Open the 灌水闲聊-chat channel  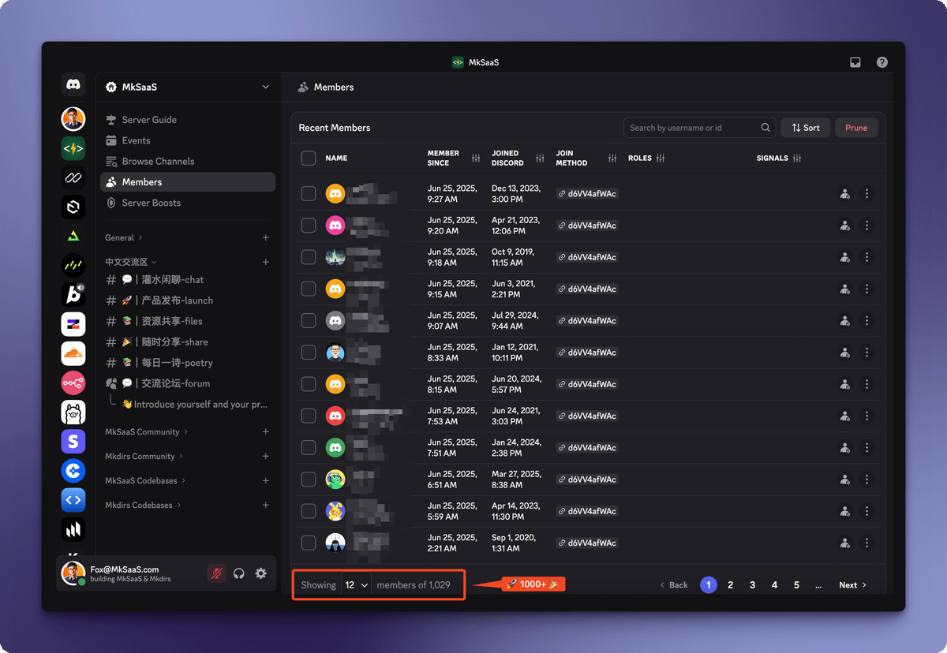tap(188, 280)
